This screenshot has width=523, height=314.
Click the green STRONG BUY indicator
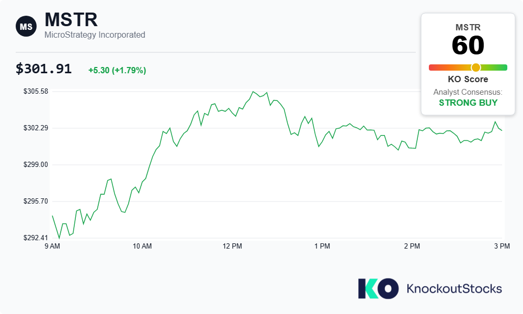click(x=469, y=103)
